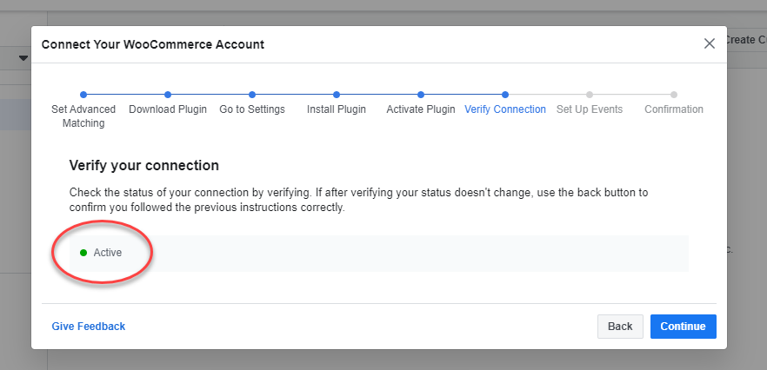Select the Go to Settings step
767x370 pixels.
252,109
